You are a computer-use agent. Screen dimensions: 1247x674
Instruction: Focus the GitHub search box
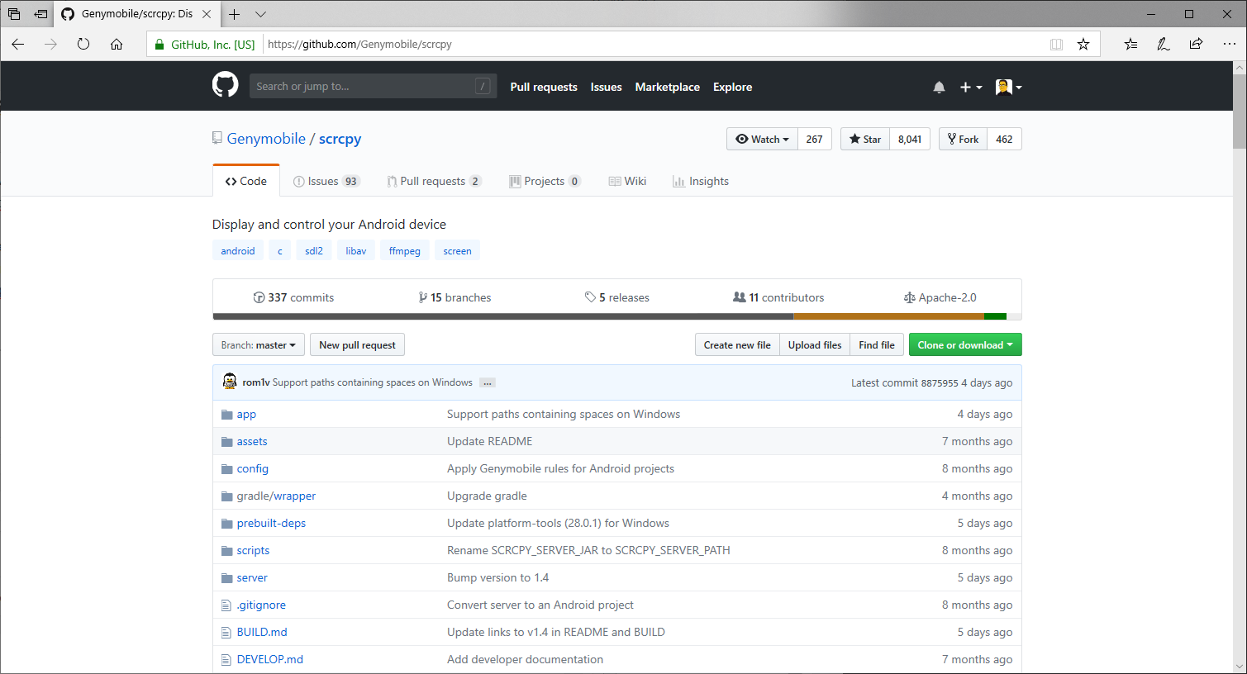pyautogui.click(x=364, y=86)
